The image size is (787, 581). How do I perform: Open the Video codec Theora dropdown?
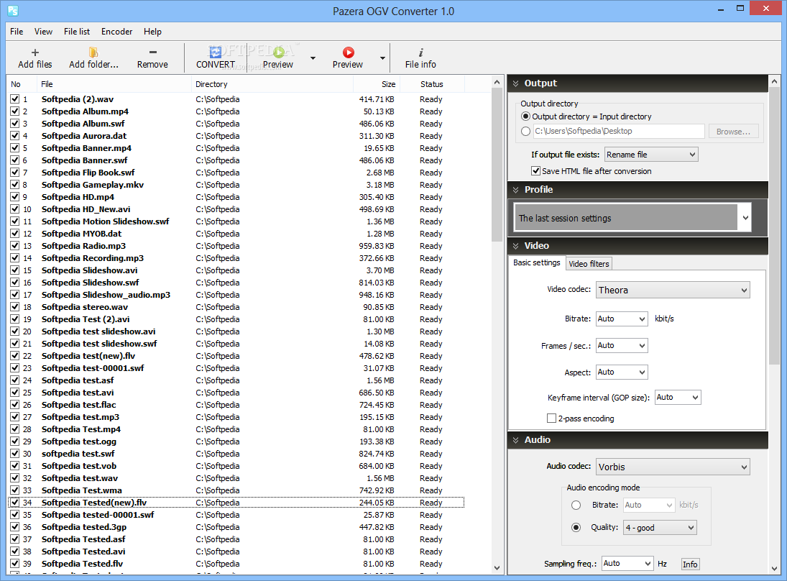point(673,290)
